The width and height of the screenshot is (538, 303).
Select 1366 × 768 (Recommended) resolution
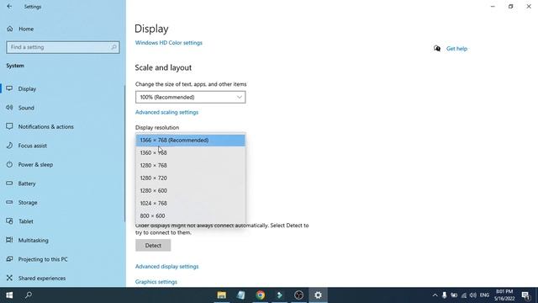point(191,141)
